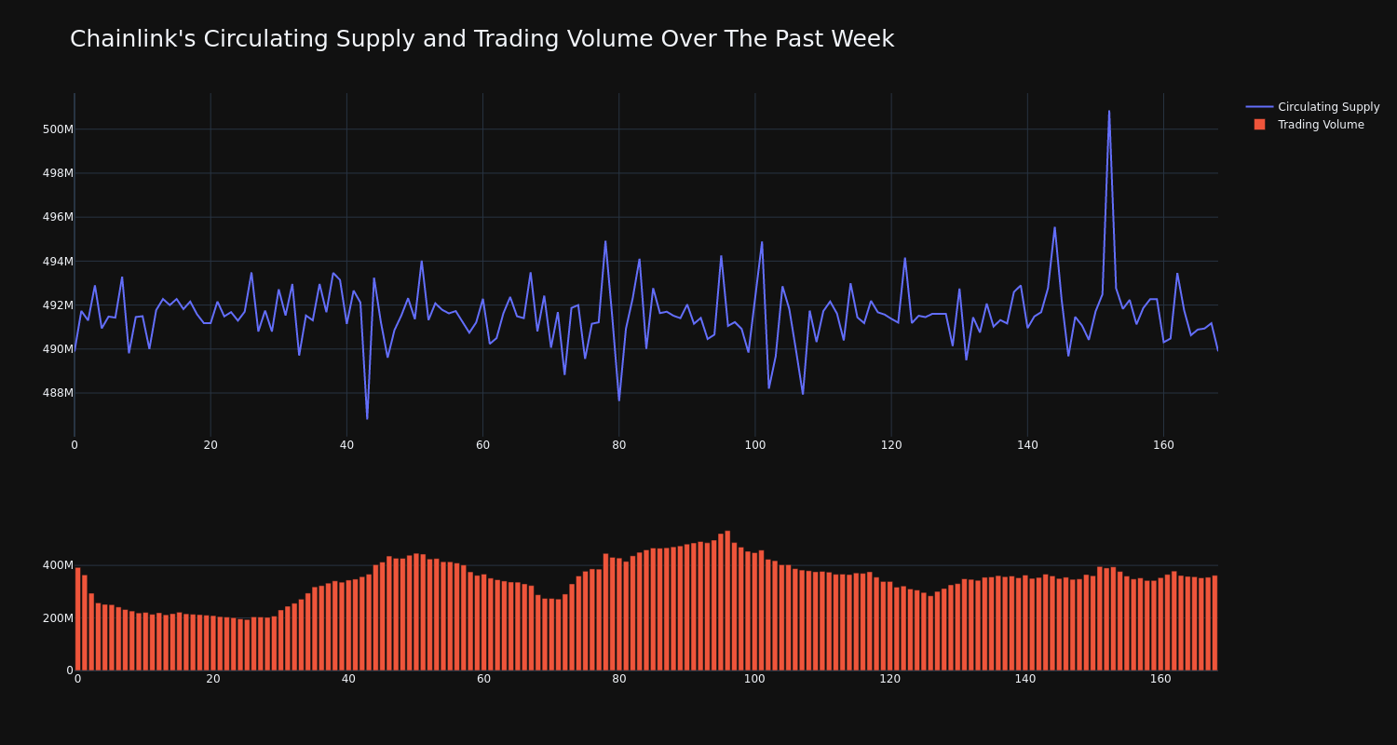This screenshot has width=1397, height=745.
Task: Click the 500M y-axis label
Action: 58,129
